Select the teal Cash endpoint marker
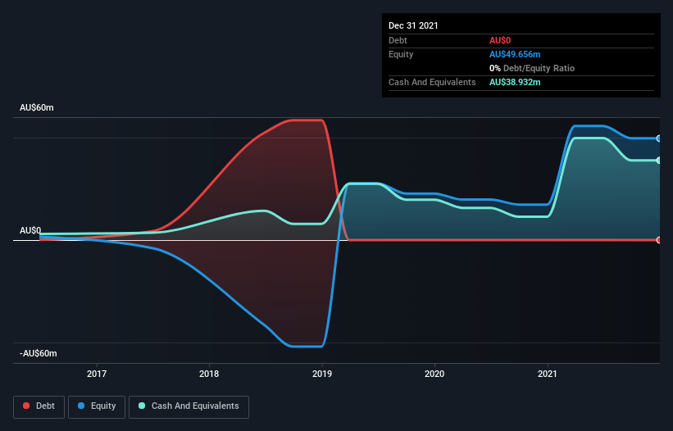The height and width of the screenshot is (431, 673). point(659,161)
